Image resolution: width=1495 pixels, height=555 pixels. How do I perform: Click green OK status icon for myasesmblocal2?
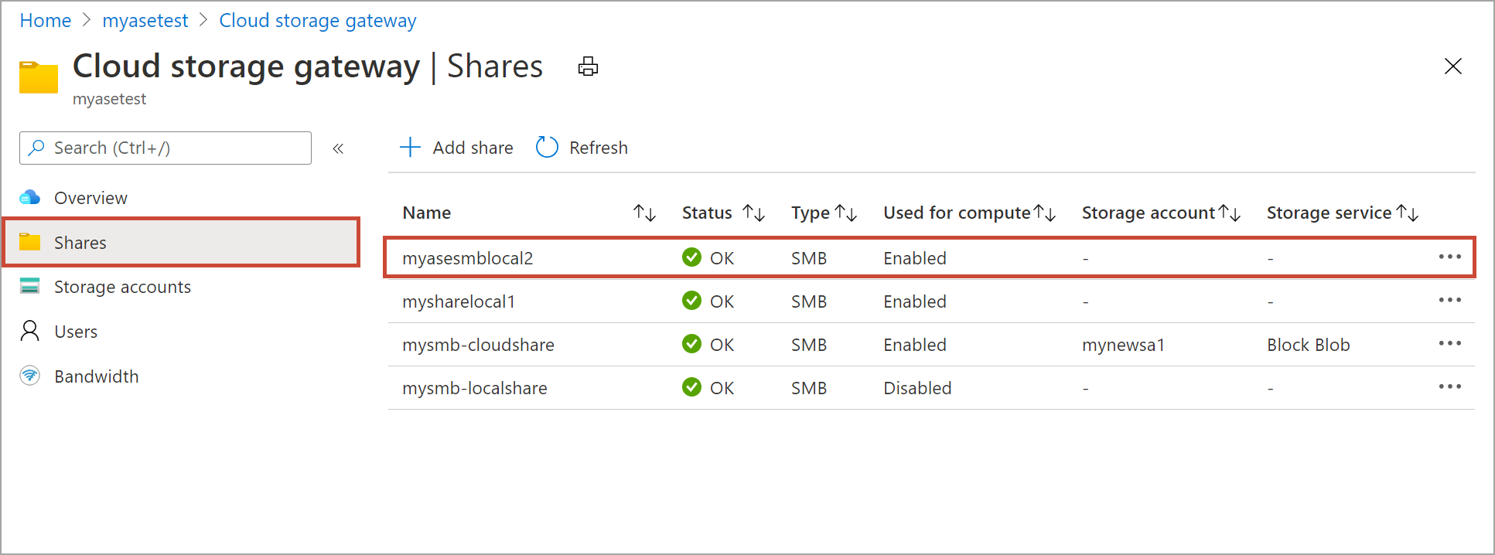click(691, 257)
